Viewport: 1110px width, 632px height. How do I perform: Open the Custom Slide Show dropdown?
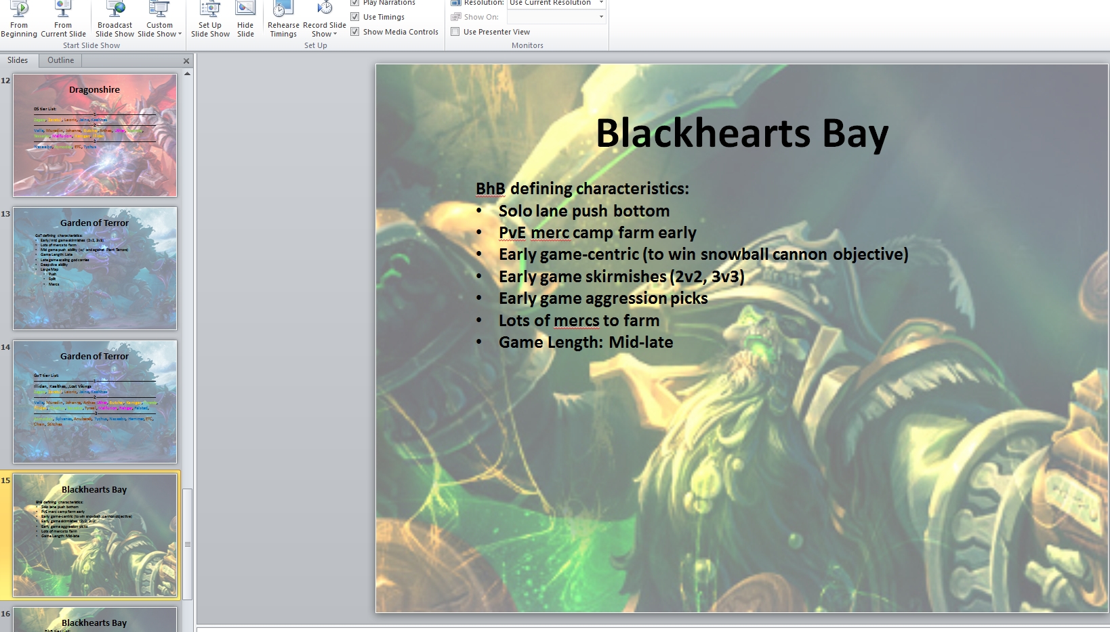coord(160,19)
